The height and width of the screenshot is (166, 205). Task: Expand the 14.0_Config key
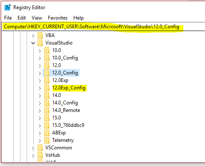tap(40, 103)
